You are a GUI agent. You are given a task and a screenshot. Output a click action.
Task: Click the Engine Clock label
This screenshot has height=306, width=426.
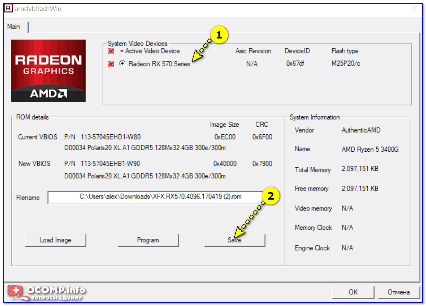[x=312, y=248]
